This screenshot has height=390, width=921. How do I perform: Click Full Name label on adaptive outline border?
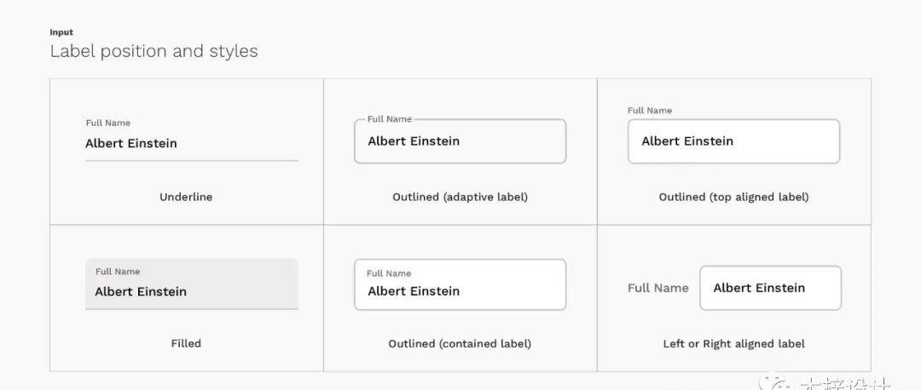point(390,119)
